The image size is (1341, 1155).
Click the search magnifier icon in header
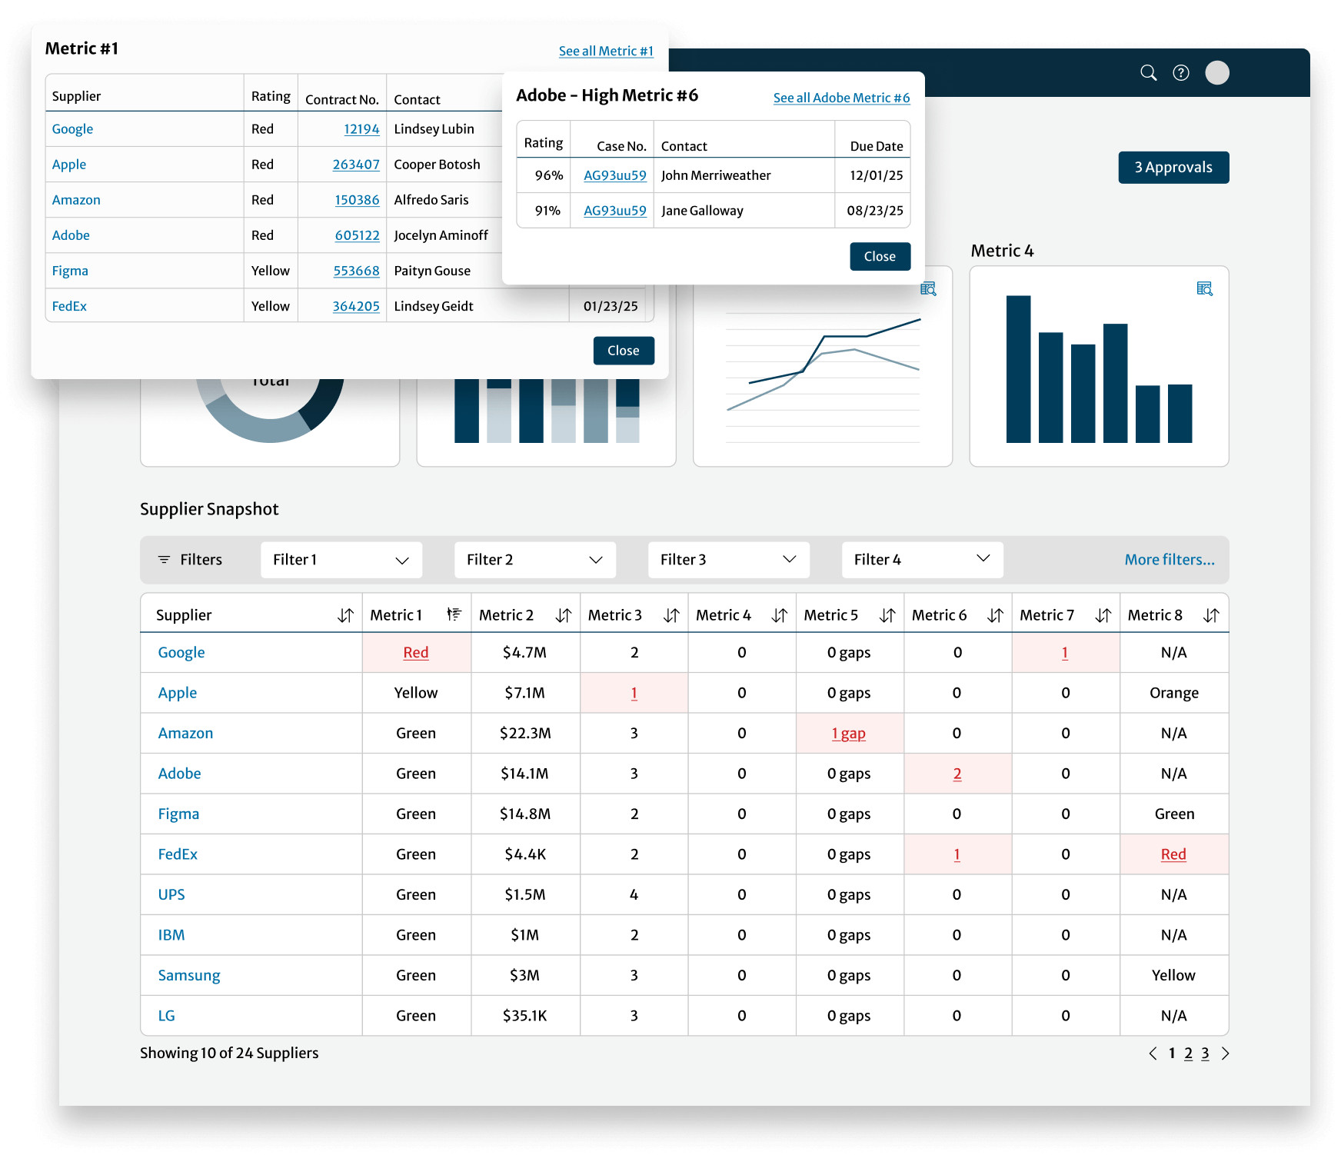pos(1148,73)
